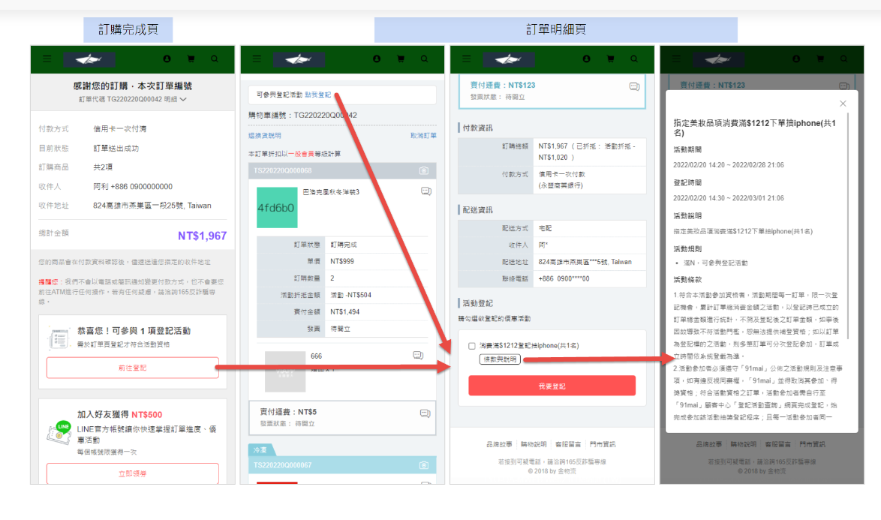Click the green 4fd6b0 product thumbnail
The height and width of the screenshot is (520, 881).
(x=276, y=208)
